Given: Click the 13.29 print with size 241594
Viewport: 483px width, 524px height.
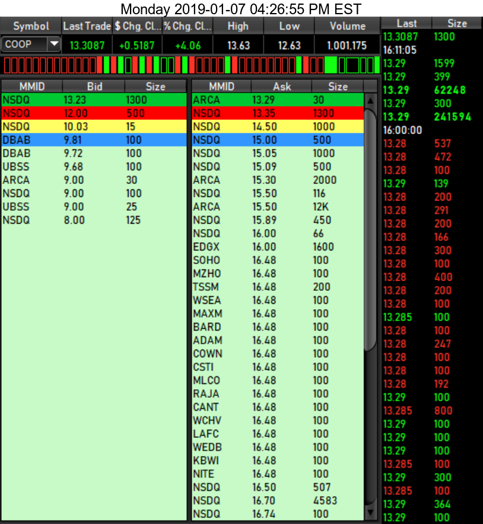Looking at the screenshot, I should tap(432, 117).
